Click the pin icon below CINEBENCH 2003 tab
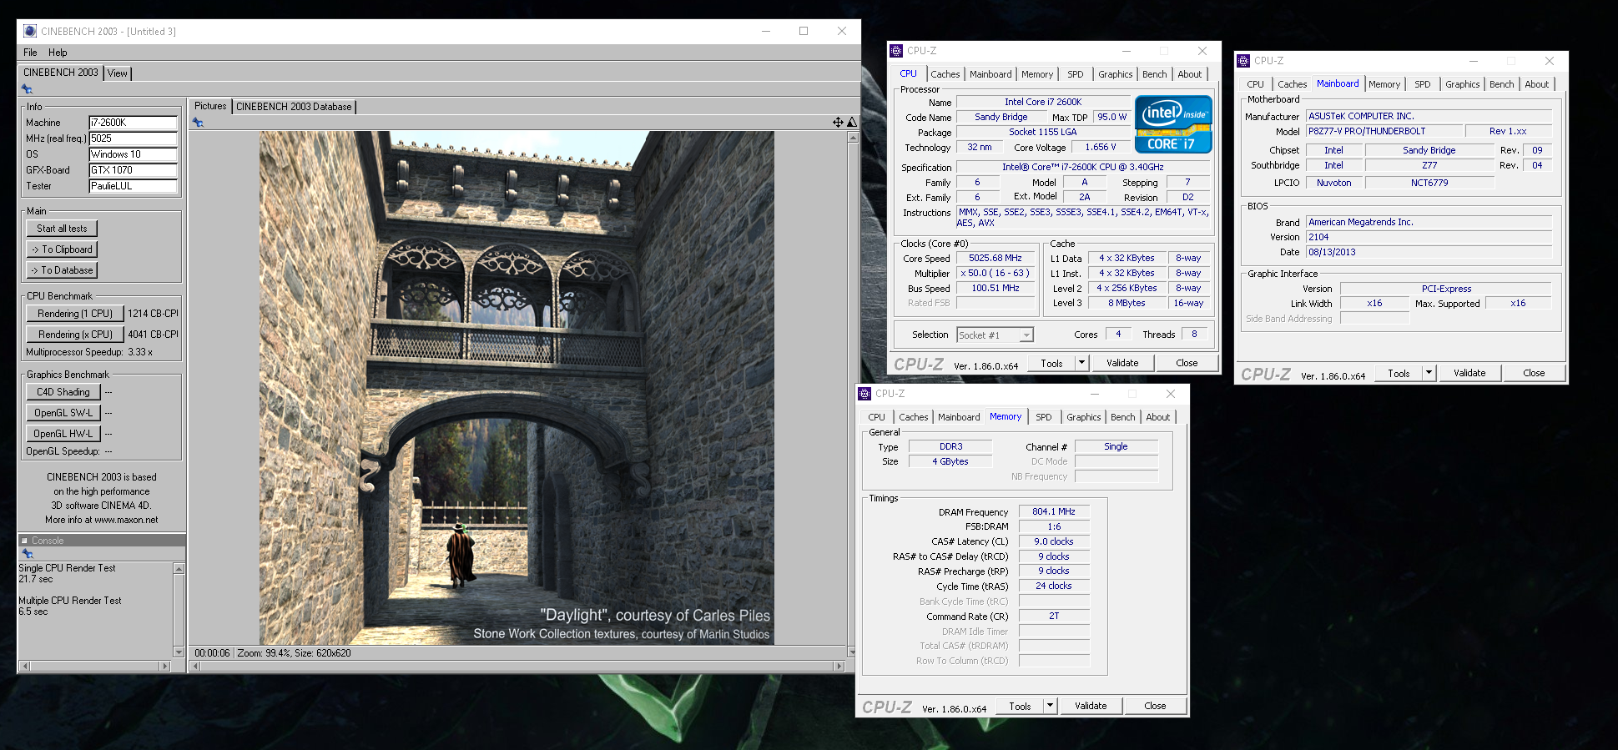The width and height of the screenshot is (1618, 750). 27,88
